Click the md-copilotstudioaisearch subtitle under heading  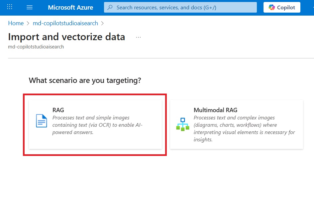pyautogui.click(x=36, y=47)
